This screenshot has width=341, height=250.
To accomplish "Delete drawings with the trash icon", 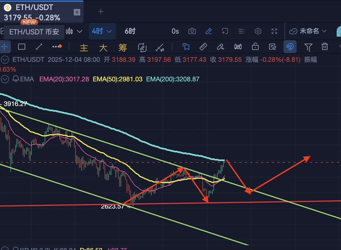I will coord(325,47).
